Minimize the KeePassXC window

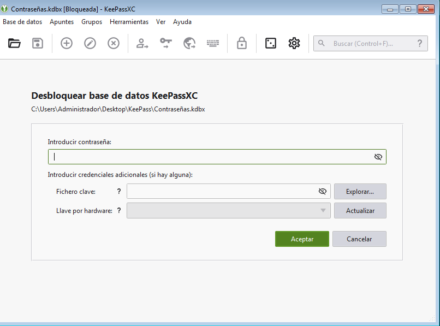coord(390,9)
